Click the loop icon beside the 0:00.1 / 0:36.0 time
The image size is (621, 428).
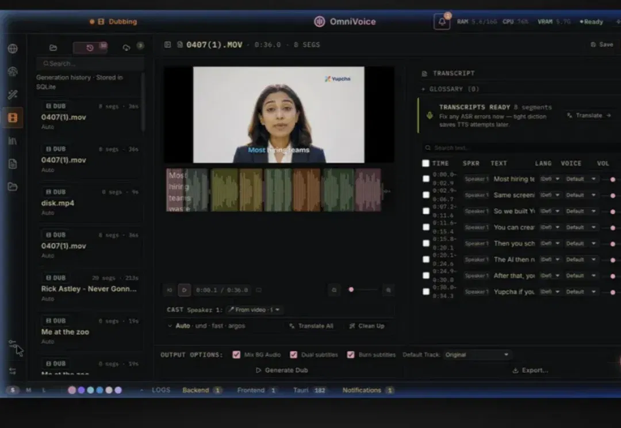(x=259, y=290)
